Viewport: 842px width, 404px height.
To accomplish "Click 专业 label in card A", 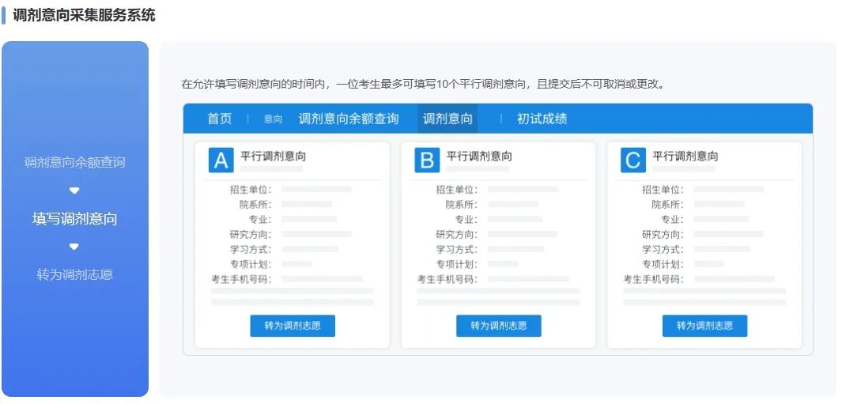I will (x=260, y=220).
